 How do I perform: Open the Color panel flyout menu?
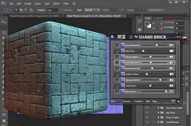pos(187,18)
